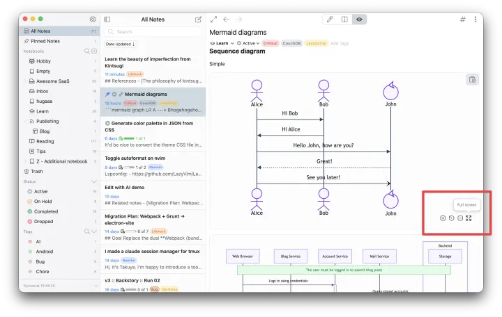Collapse the Publishing notebook tree
Image resolution: width=502 pixels, height=317 pixels.
click(25, 122)
